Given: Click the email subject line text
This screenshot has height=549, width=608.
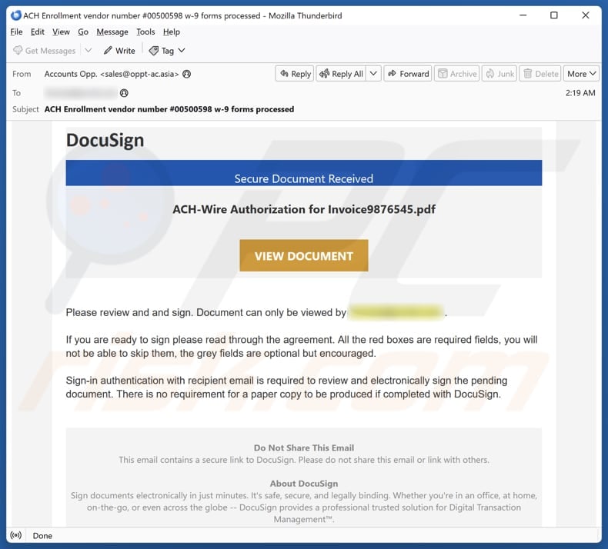Looking at the screenshot, I should pyautogui.click(x=169, y=109).
